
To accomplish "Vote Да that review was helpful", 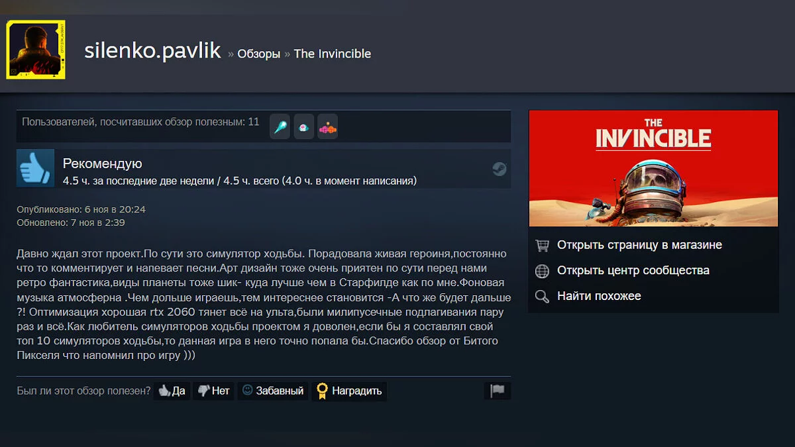I will (172, 391).
